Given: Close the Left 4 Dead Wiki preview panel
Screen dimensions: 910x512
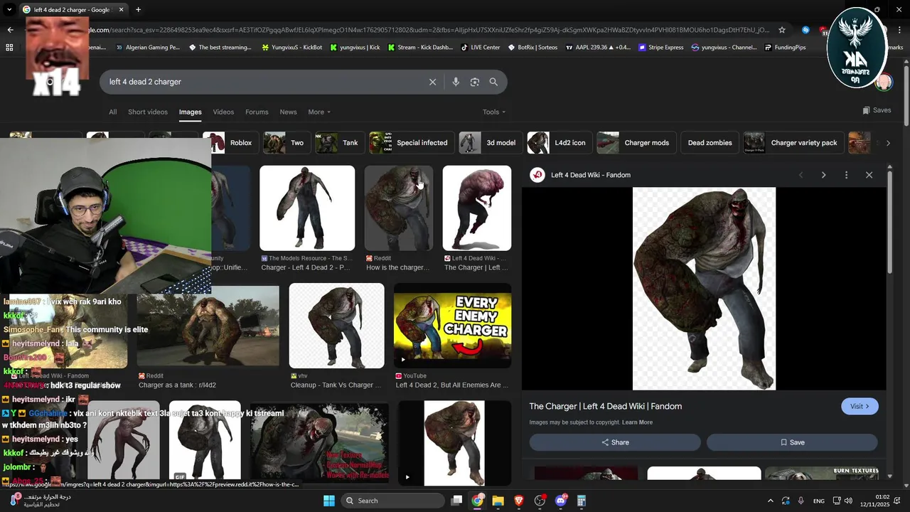Looking at the screenshot, I should click(869, 175).
